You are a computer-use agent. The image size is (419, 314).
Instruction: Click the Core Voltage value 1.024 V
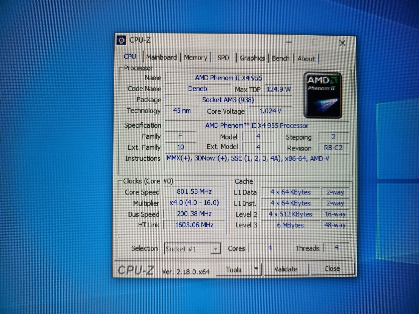[270, 111]
